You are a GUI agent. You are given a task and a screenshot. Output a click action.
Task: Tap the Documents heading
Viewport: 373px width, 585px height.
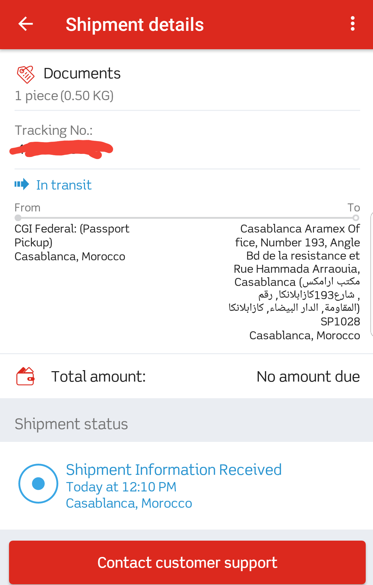82,73
